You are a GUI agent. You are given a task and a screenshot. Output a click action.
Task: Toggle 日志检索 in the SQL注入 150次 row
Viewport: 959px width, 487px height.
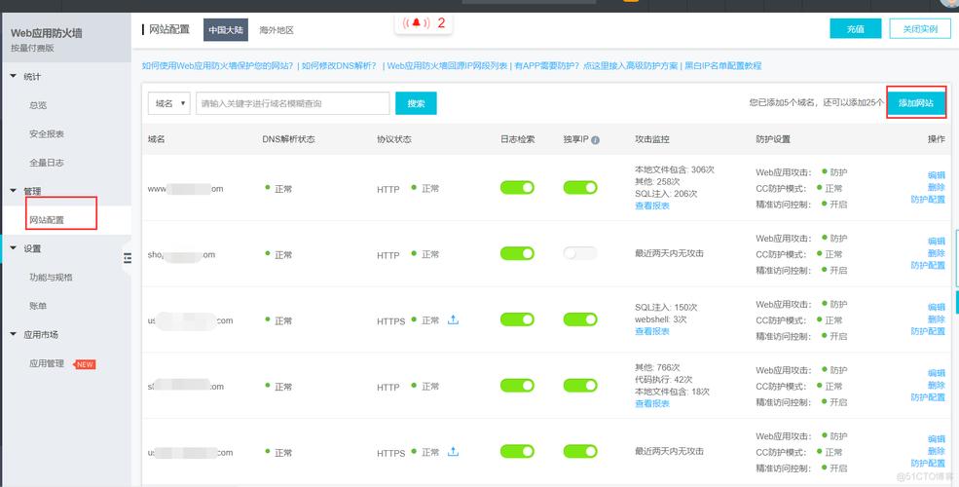click(x=517, y=319)
